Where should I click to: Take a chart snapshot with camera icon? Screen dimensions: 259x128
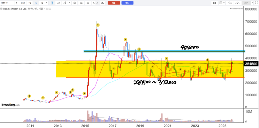(214, 3)
